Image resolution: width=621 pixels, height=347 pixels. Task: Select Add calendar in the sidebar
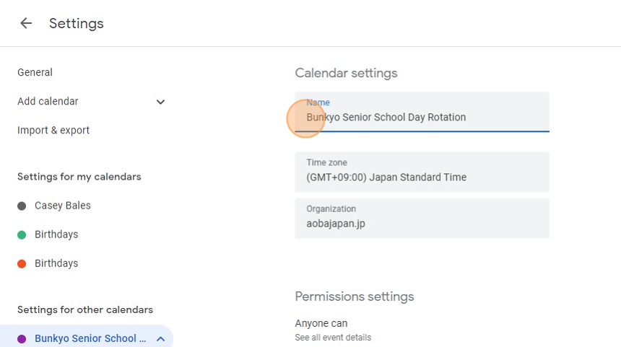(x=48, y=102)
